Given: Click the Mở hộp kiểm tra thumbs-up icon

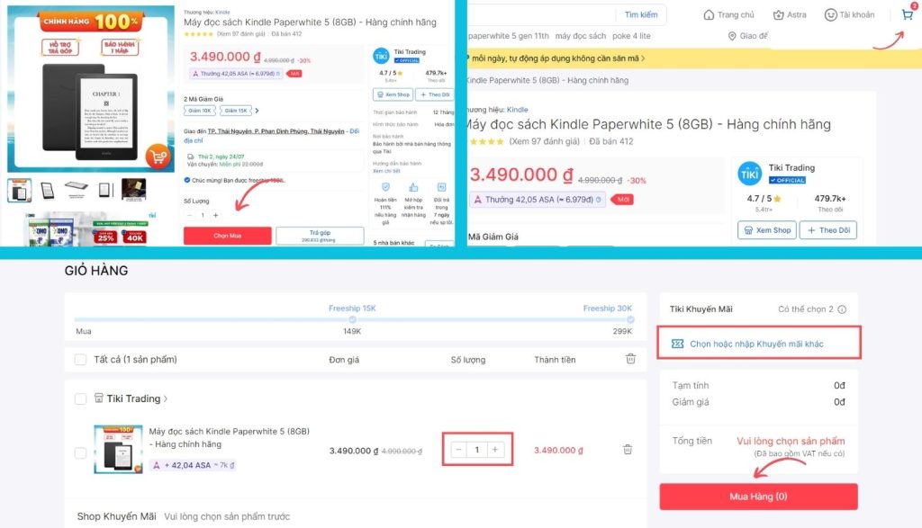Looking at the screenshot, I should (413, 187).
